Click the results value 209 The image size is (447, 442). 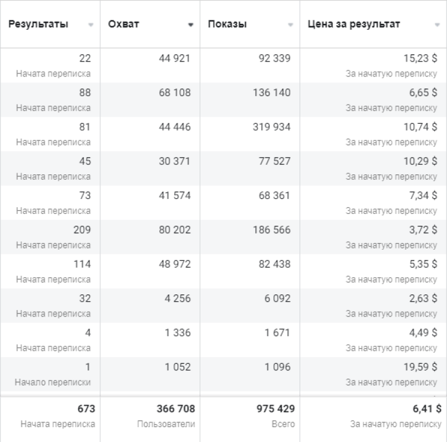click(82, 230)
